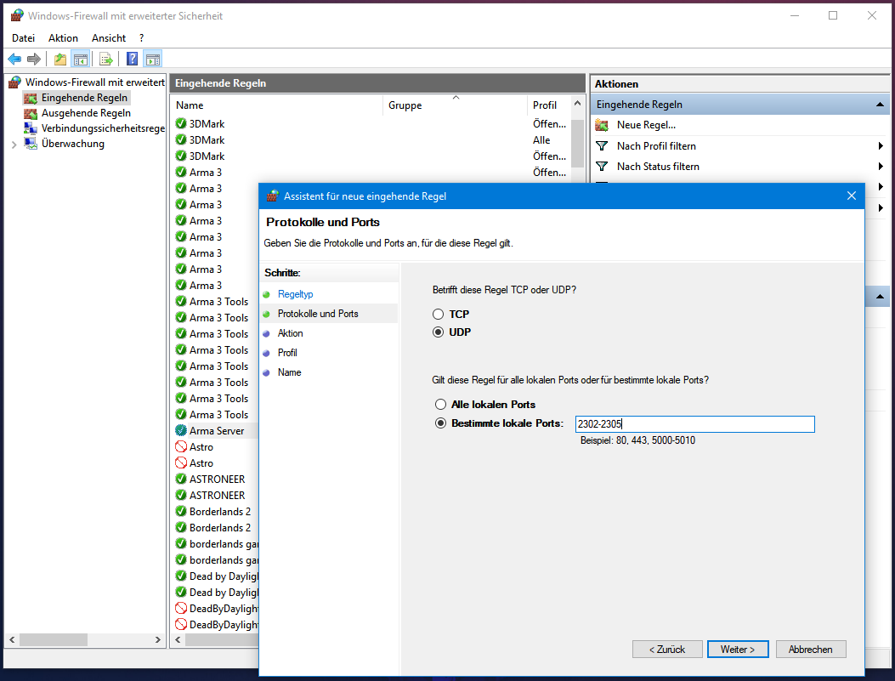Open the Aktion menu
This screenshot has height=681, width=895.
[64, 38]
